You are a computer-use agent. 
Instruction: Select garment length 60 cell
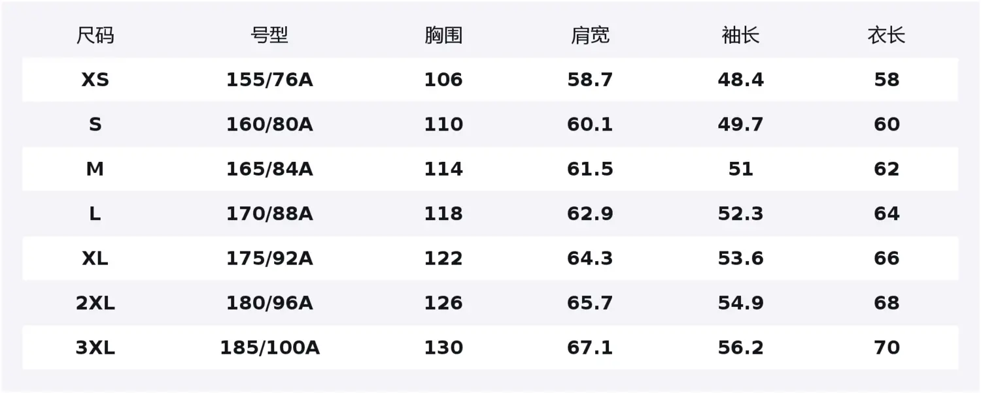(x=887, y=125)
